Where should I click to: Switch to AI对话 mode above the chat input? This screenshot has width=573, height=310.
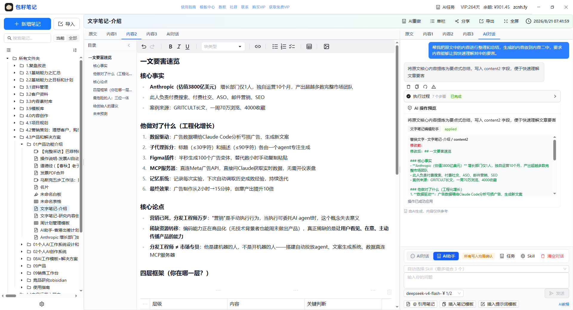pos(420,256)
